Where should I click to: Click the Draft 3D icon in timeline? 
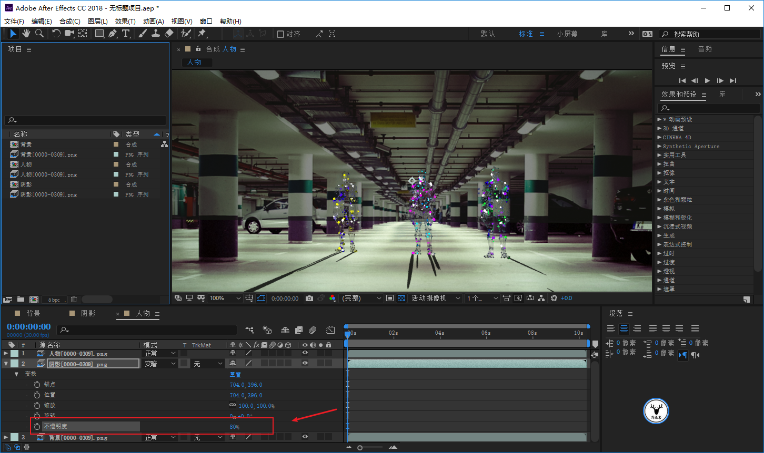tap(268, 330)
